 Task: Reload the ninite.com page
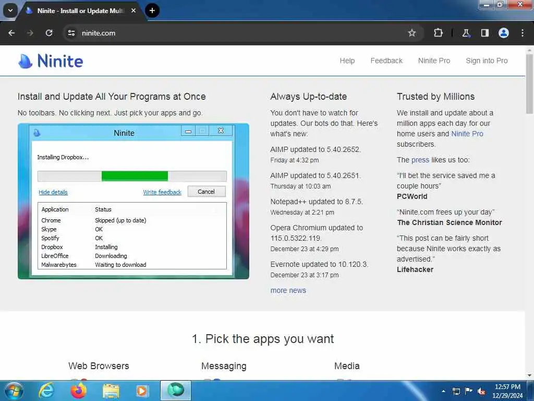[x=49, y=33]
